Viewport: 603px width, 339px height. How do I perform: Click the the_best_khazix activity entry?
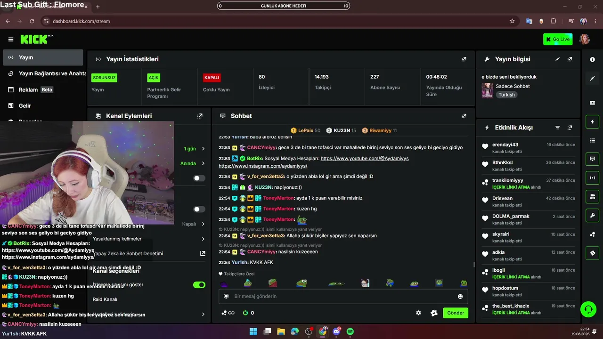[x=528, y=309]
